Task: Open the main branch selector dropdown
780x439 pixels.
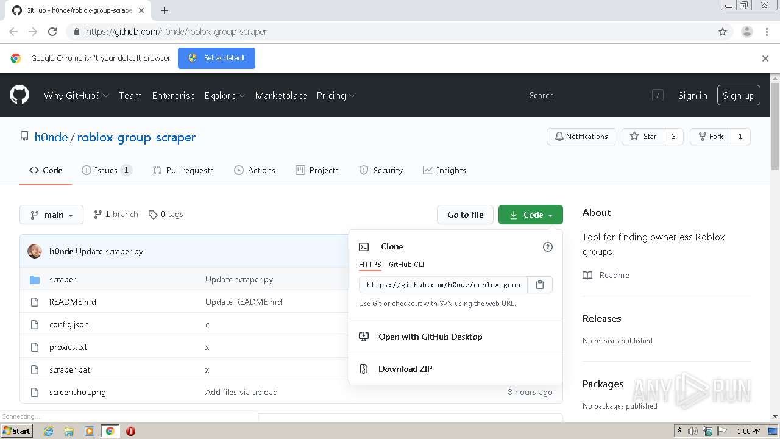Action: click(51, 215)
